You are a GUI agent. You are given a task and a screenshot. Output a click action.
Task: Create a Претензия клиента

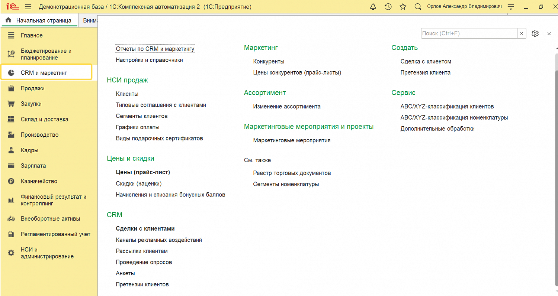[x=426, y=73]
